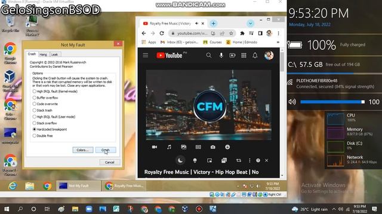Click the Crash button
Image resolution: width=382 pixels, height=214 pixels.
[106, 150]
